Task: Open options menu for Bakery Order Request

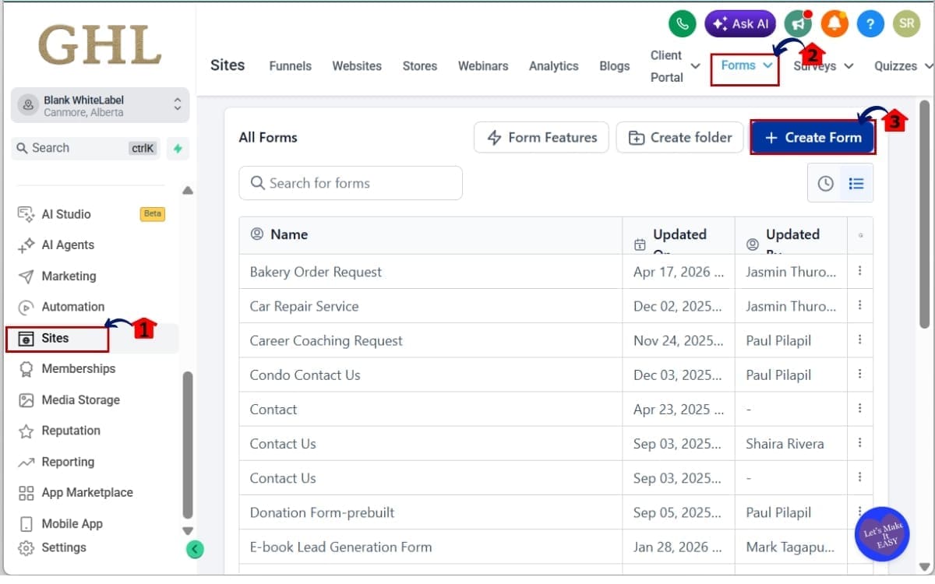Action: click(860, 271)
